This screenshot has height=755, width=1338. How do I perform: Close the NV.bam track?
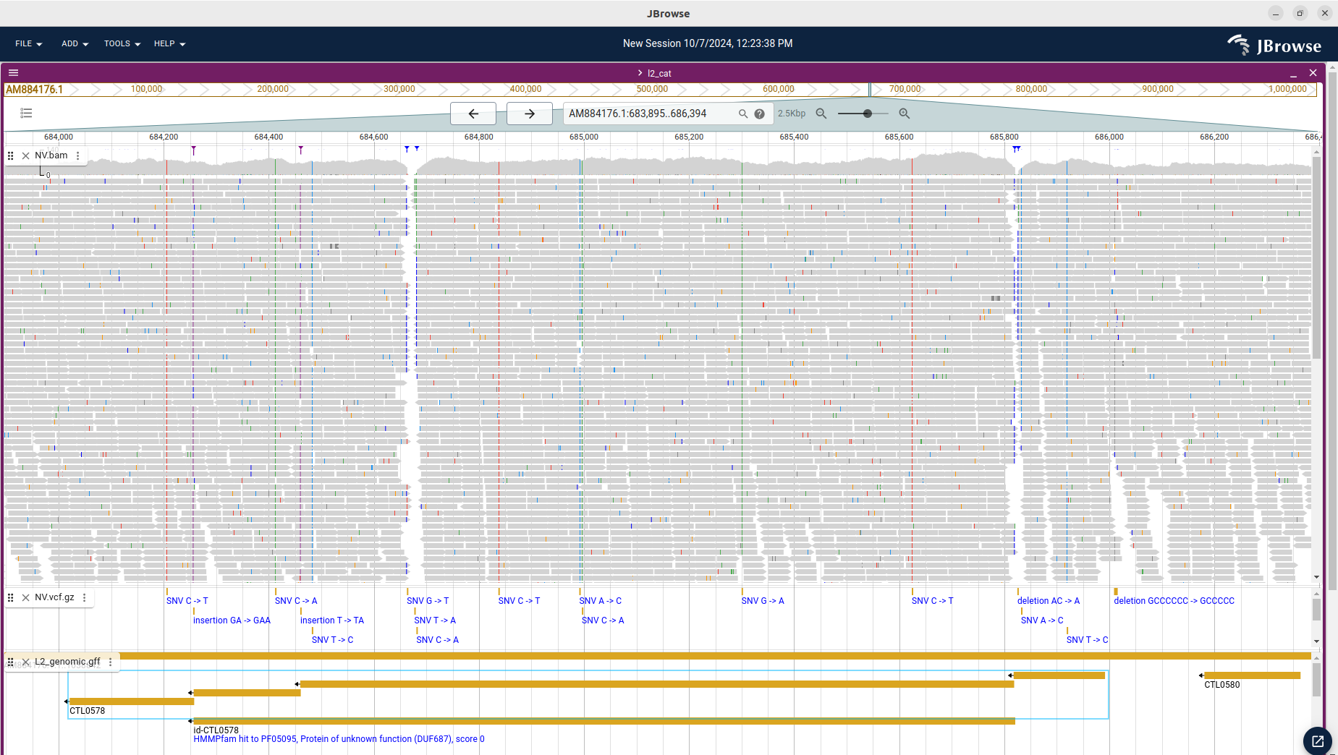click(25, 155)
